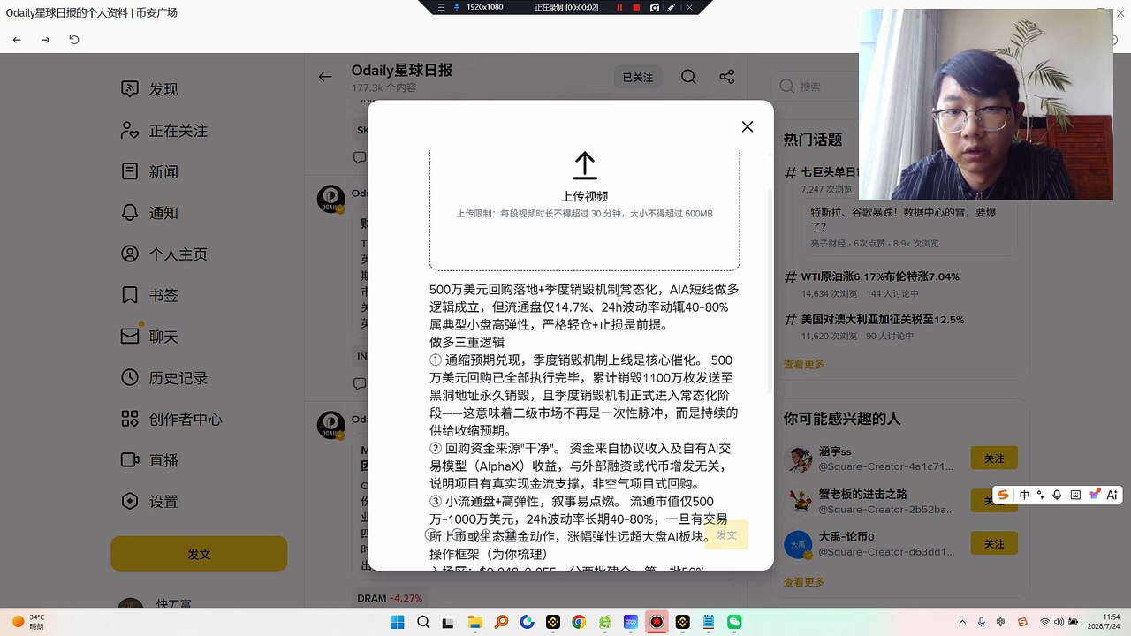Viewport: 1131px width, 636px height.
Task: Click the Sogou input S icon
Action: (x=1003, y=495)
